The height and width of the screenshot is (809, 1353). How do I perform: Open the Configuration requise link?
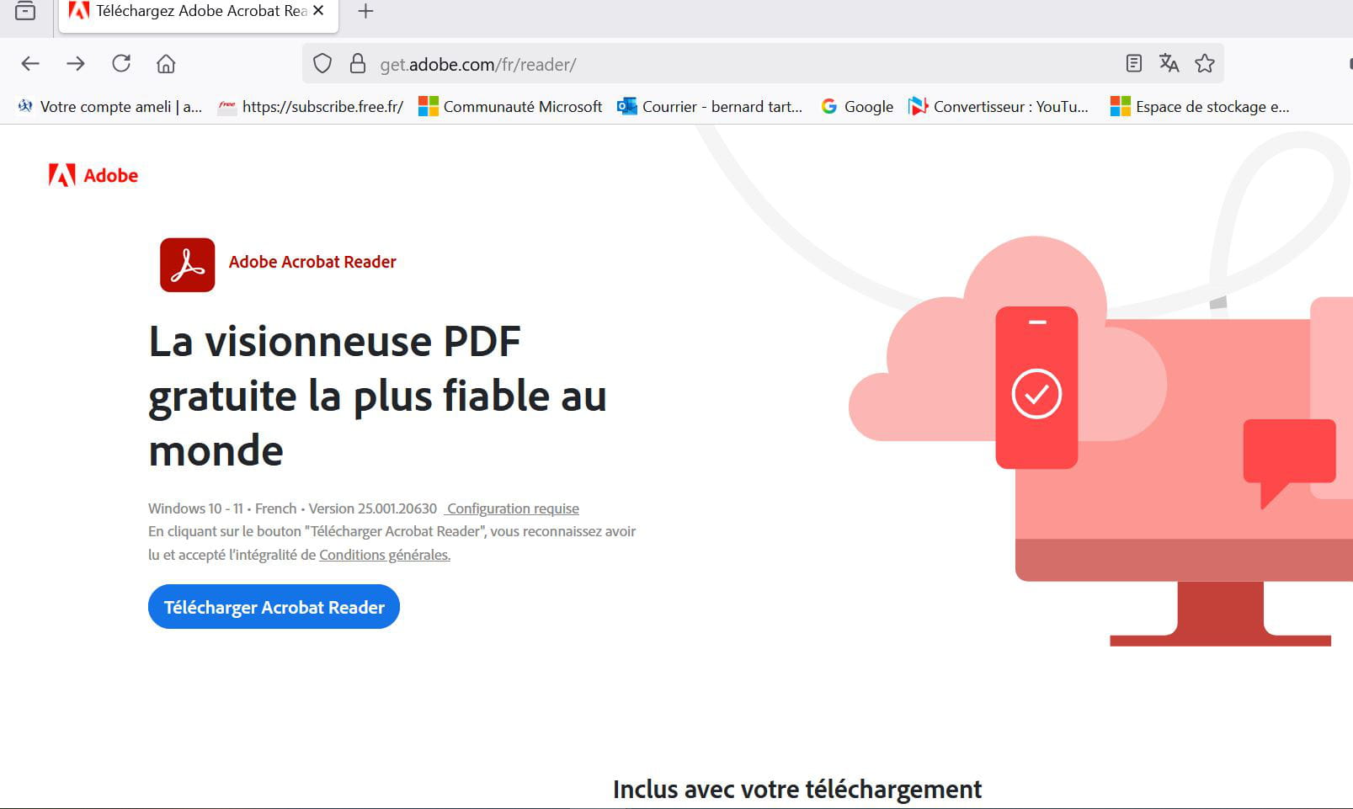513,508
